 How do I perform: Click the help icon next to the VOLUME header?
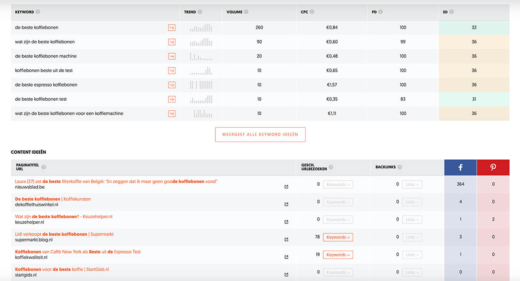[246, 12]
